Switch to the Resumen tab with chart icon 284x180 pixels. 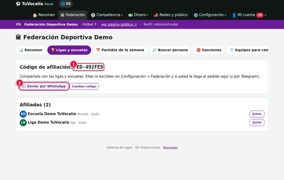pyautogui.click(x=31, y=50)
